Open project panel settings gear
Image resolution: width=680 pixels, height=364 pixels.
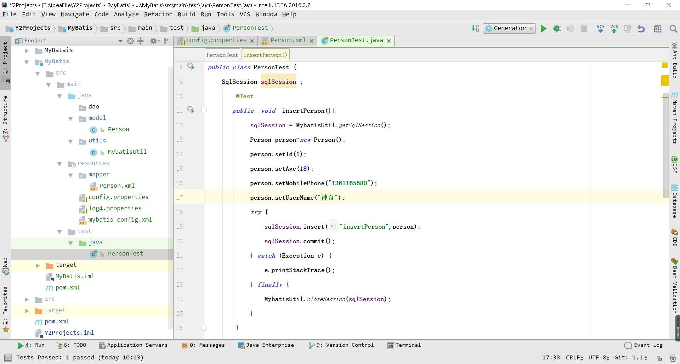(153, 41)
